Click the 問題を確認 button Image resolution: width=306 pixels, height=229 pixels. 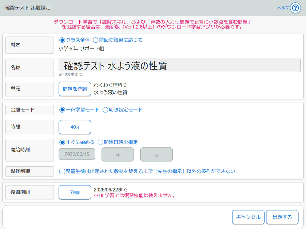(75, 89)
